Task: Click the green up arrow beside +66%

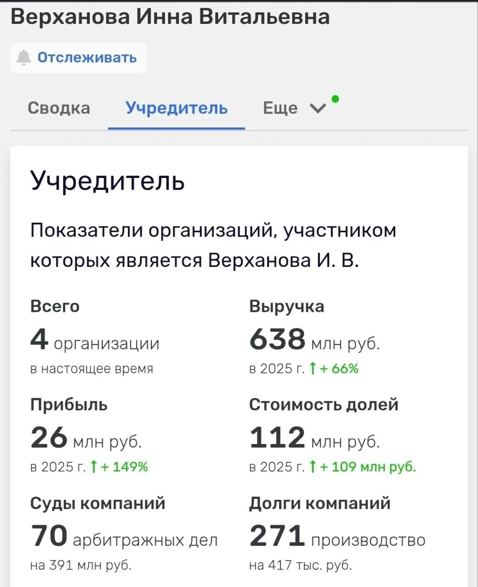Action: tap(313, 369)
